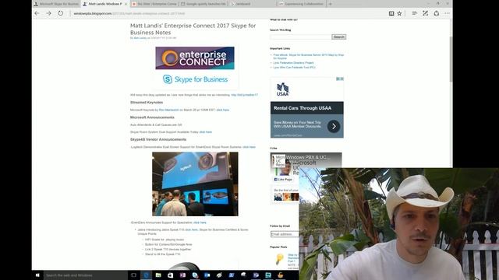Switch to the Google tab
499x280 pixels.
pyautogui.click(x=203, y=4)
